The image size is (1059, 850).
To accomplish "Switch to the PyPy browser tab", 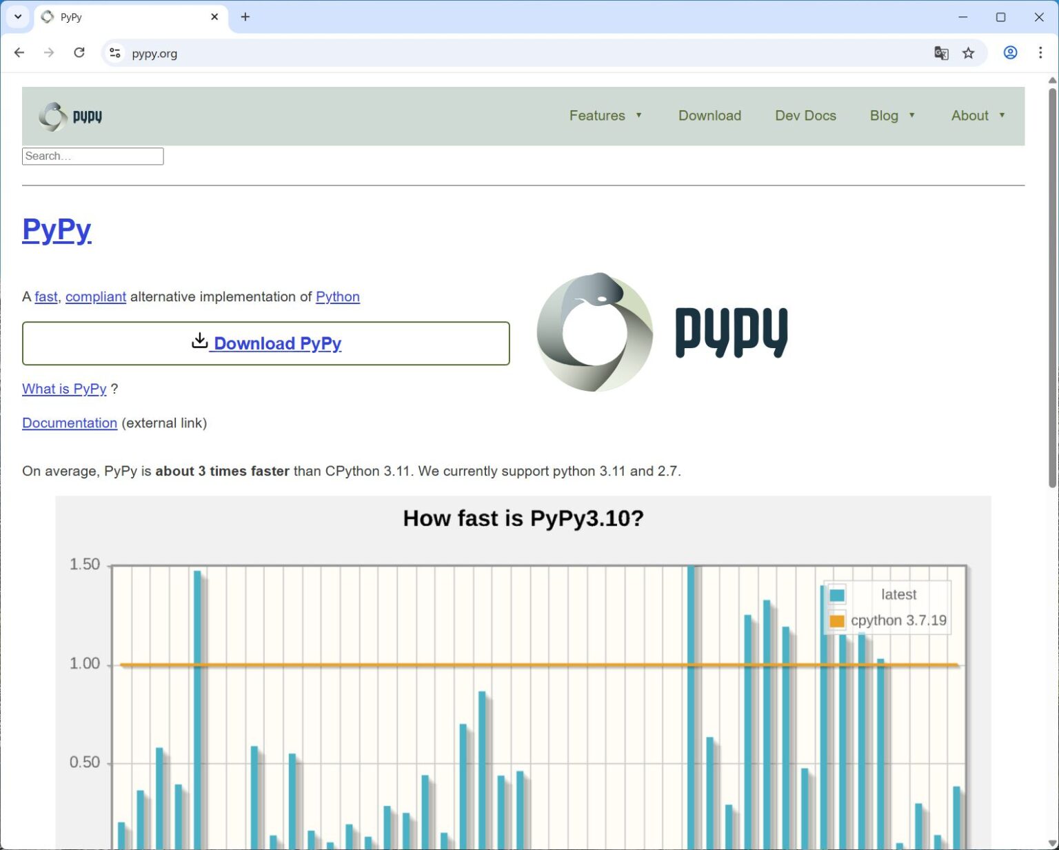I will coord(124,17).
